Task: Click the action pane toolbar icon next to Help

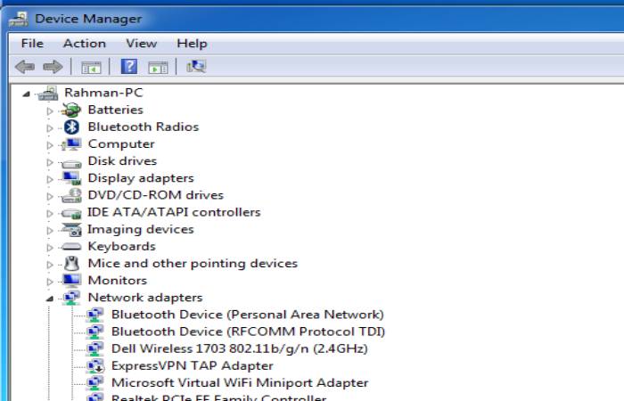Action: coord(158,67)
